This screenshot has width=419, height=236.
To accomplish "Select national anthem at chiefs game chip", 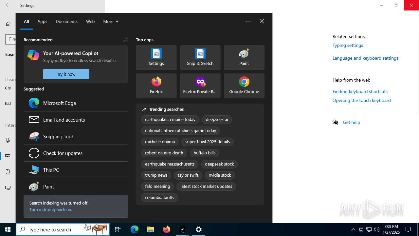I will click(x=181, y=131).
